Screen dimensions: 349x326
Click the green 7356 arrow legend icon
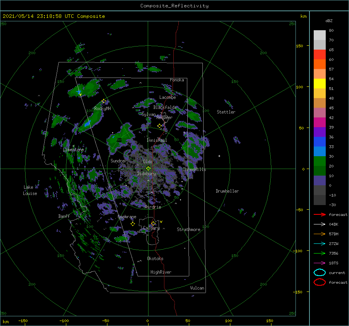(320, 253)
